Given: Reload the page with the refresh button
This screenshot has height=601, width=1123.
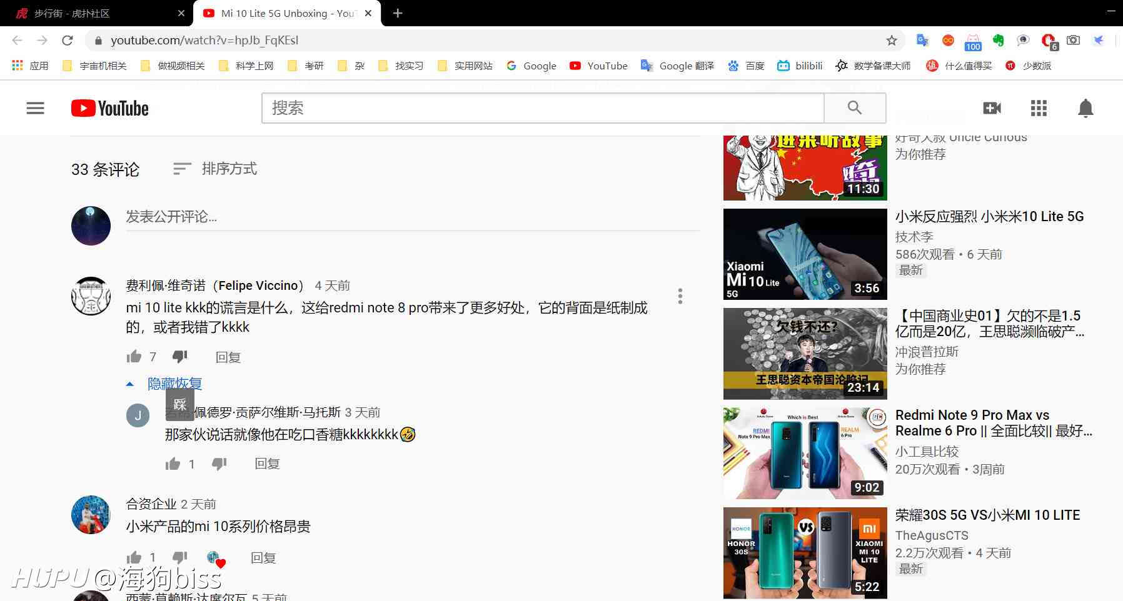Looking at the screenshot, I should point(68,40).
